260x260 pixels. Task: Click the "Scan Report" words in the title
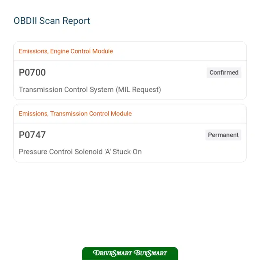click(65, 21)
